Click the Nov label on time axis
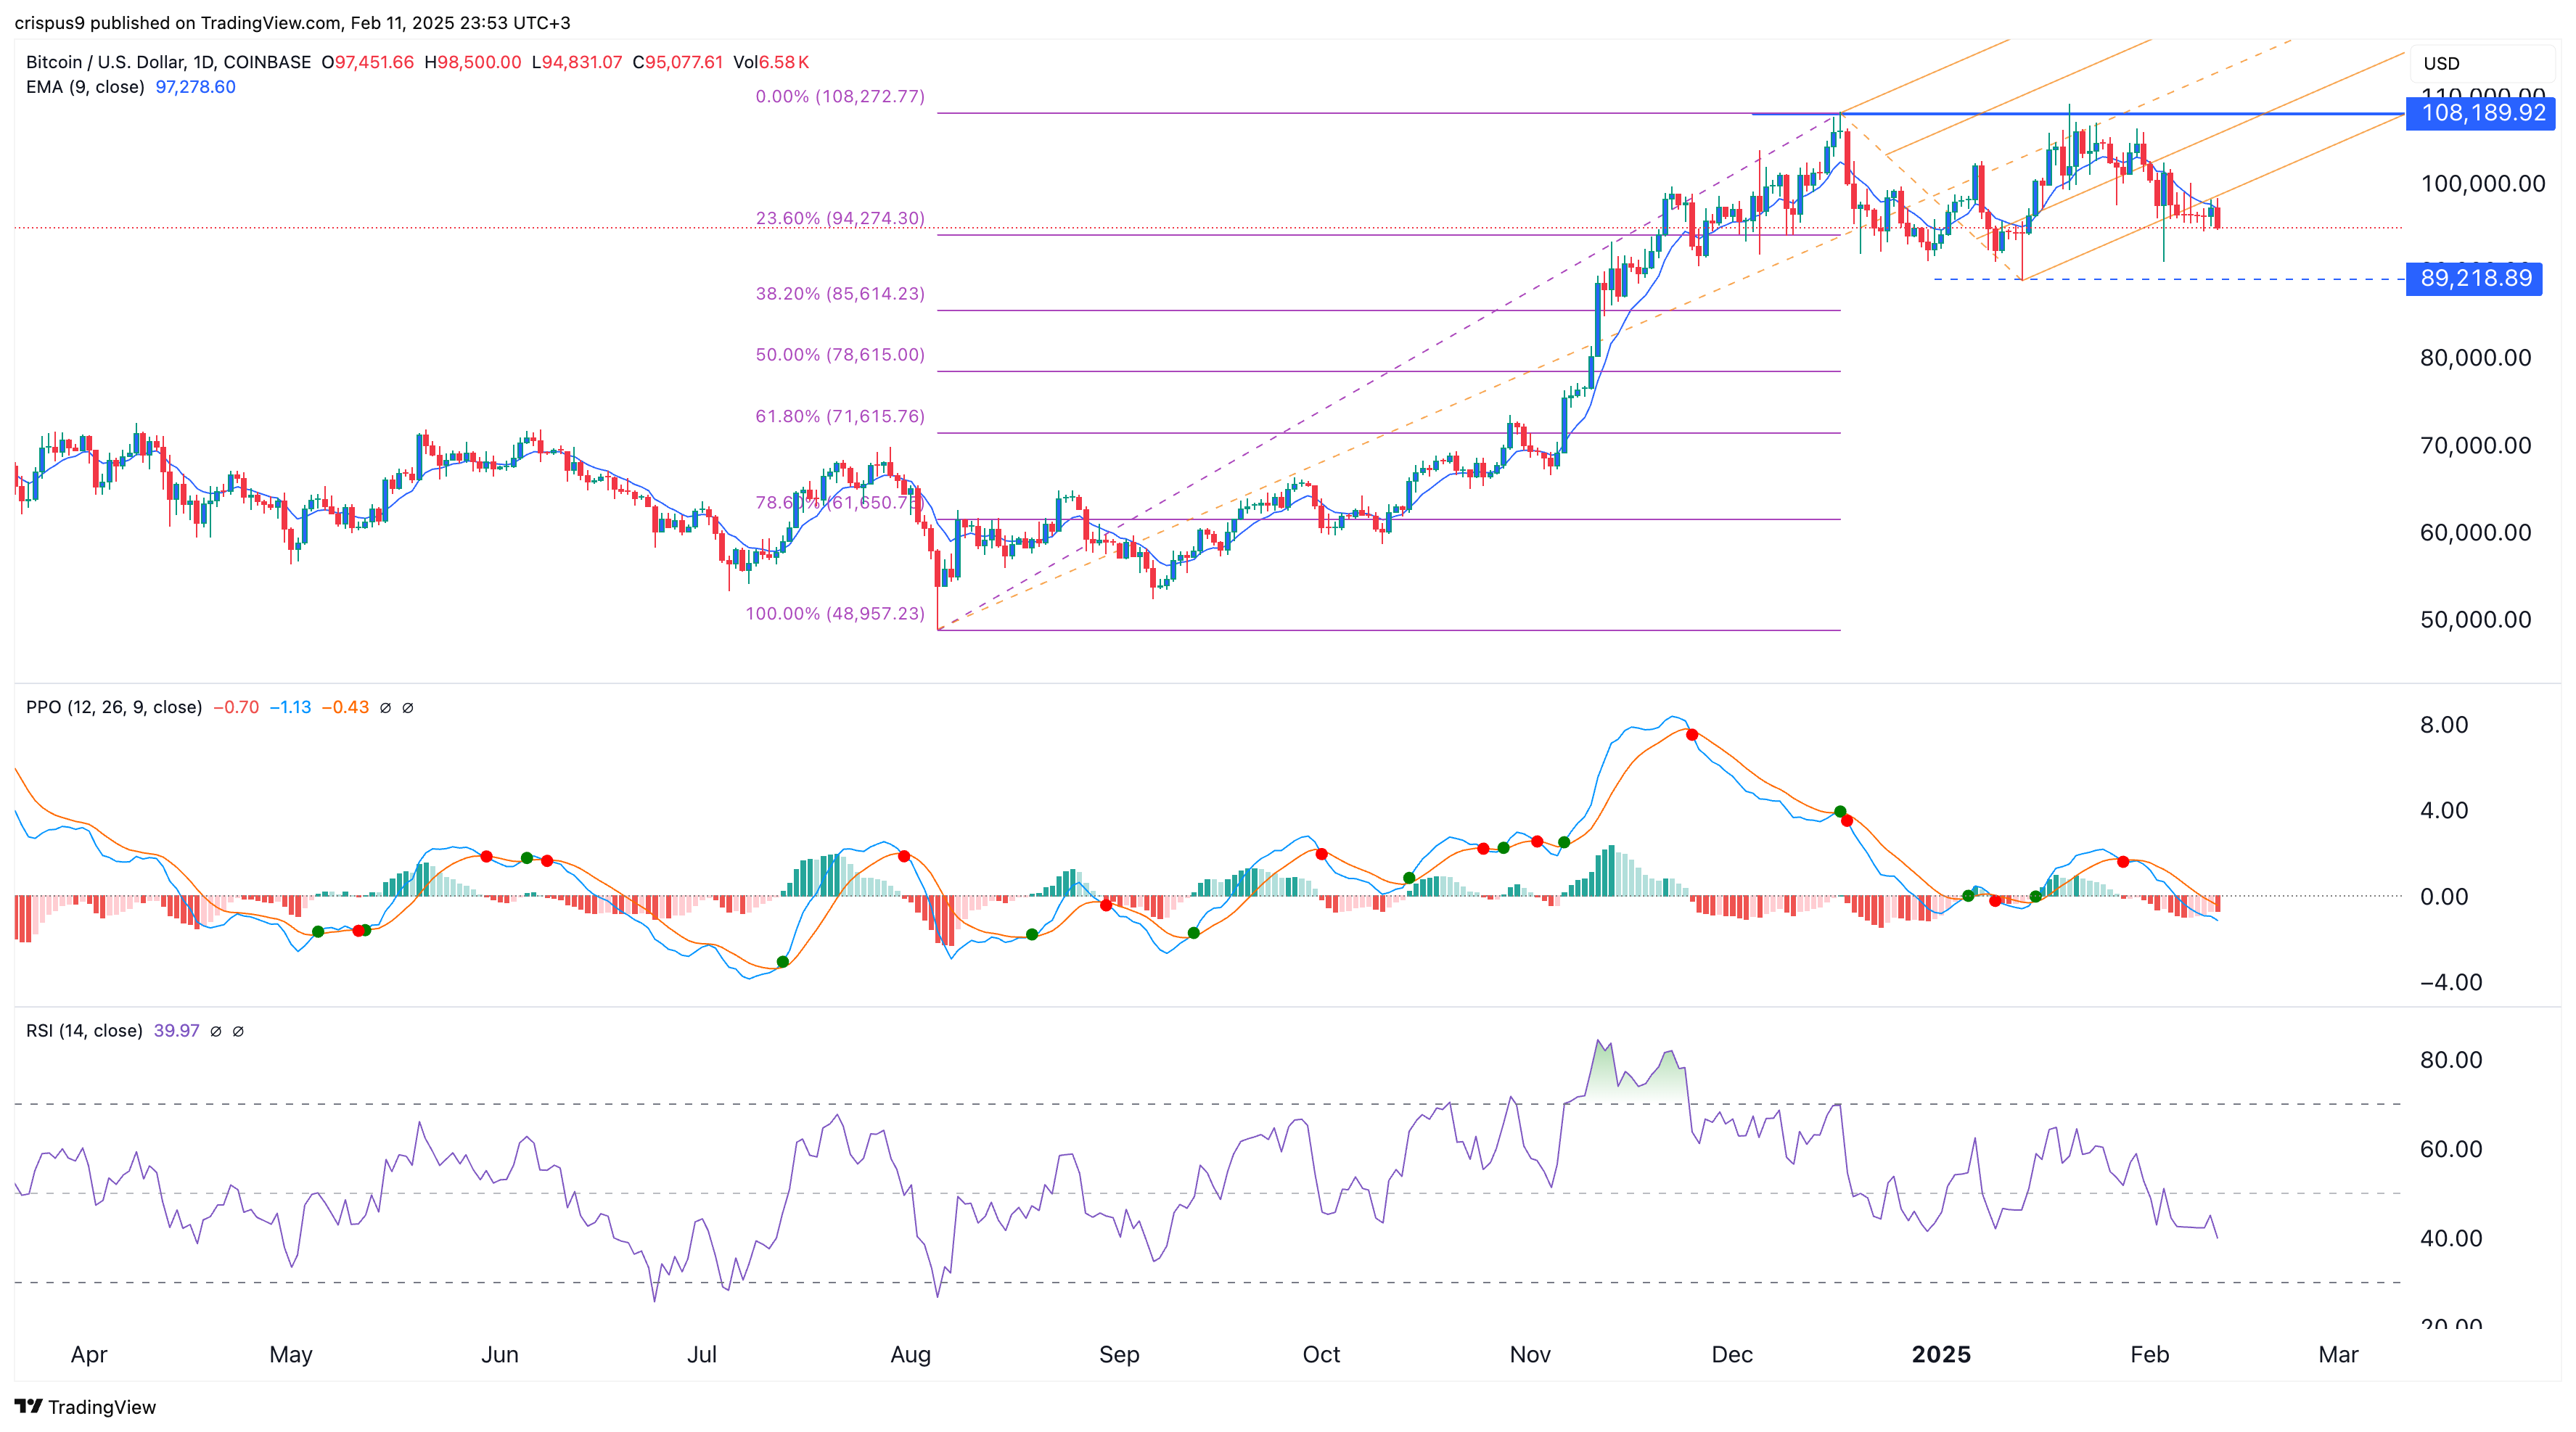 click(x=1530, y=1355)
